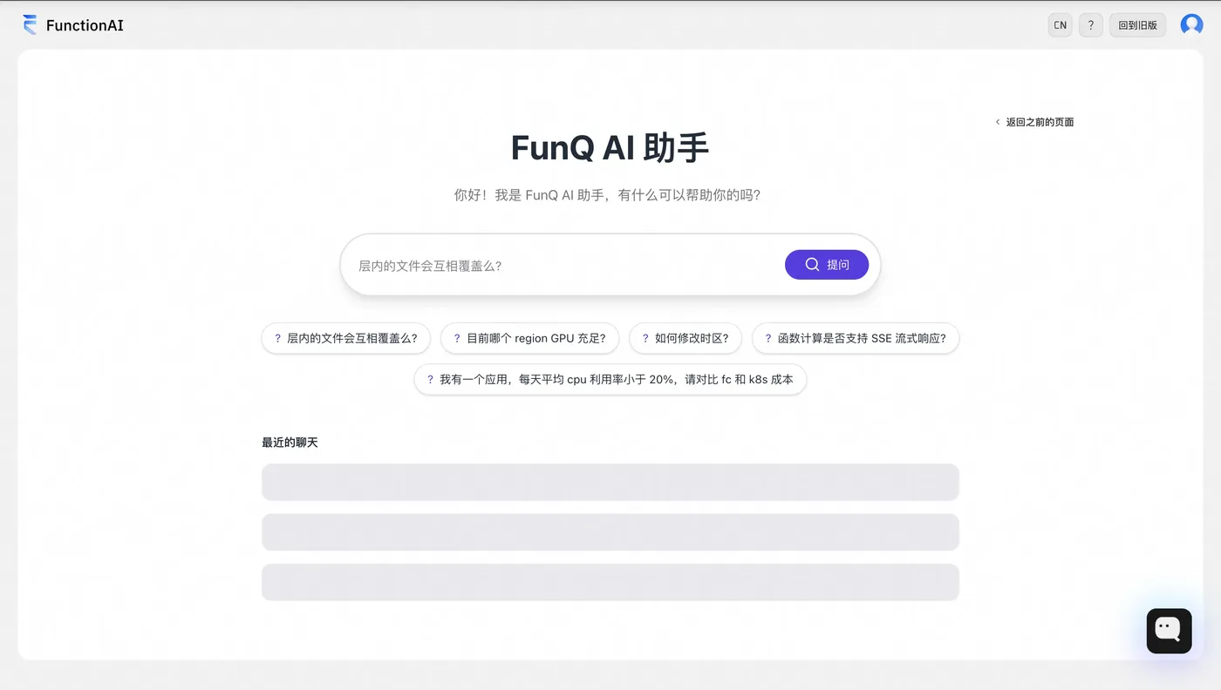Click the back chevron beside 返回之前的页面
Image resolution: width=1221 pixels, height=690 pixels.
[x=998, y=122]
